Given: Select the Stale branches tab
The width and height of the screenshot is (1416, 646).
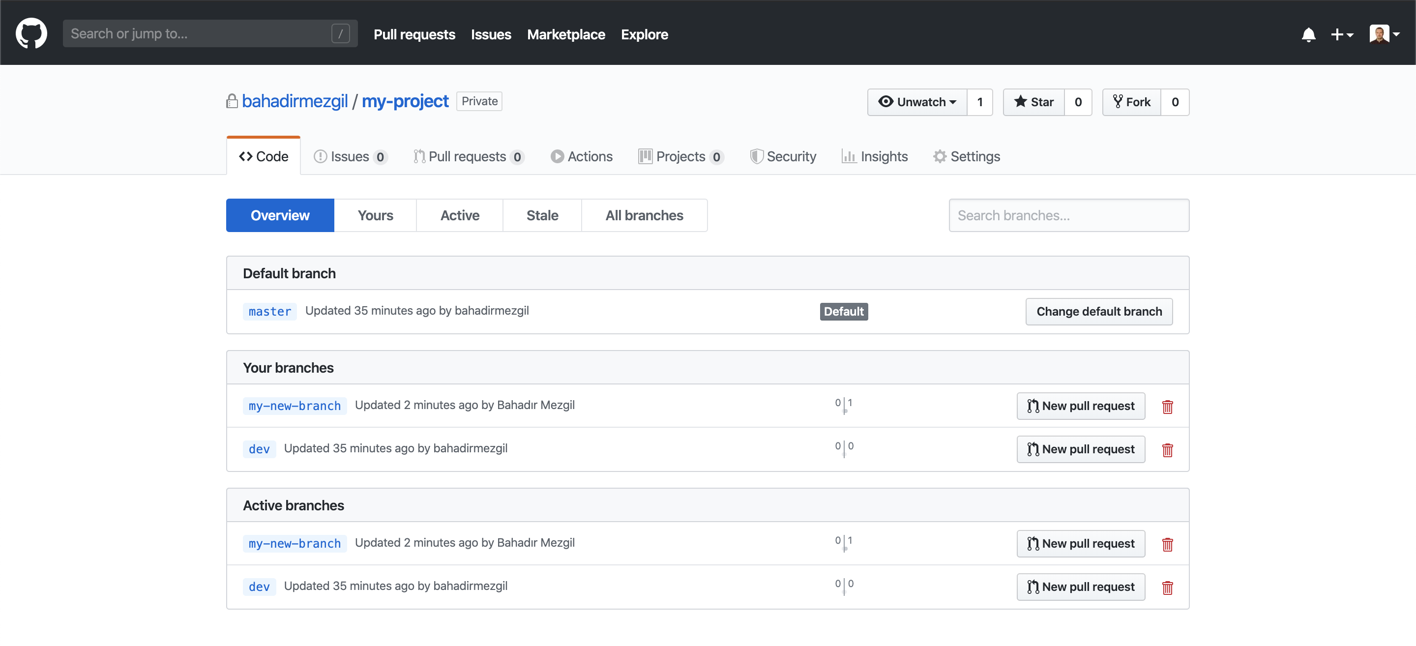Looking at the screenshot, I should click(x=543, y=216).
